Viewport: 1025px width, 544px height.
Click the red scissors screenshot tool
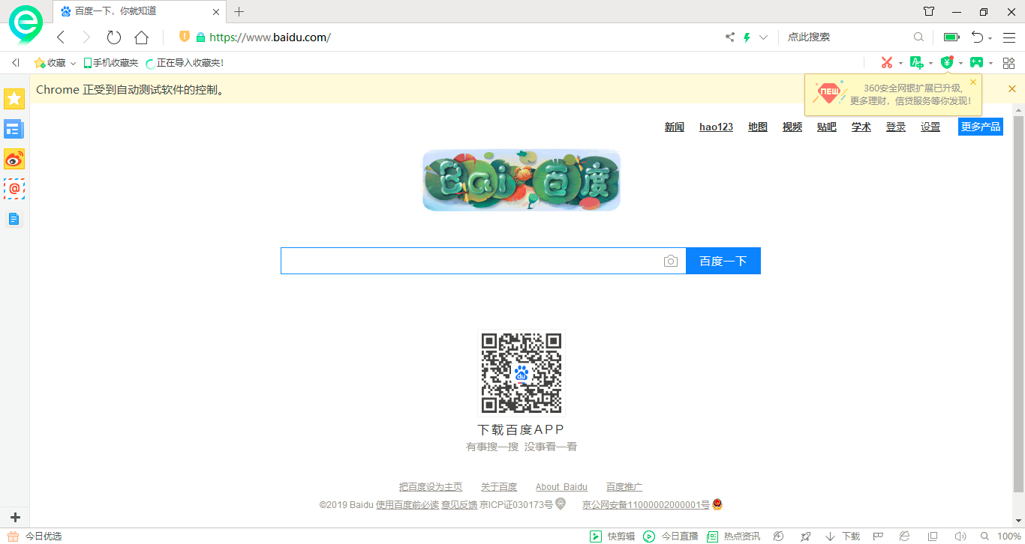887,63
